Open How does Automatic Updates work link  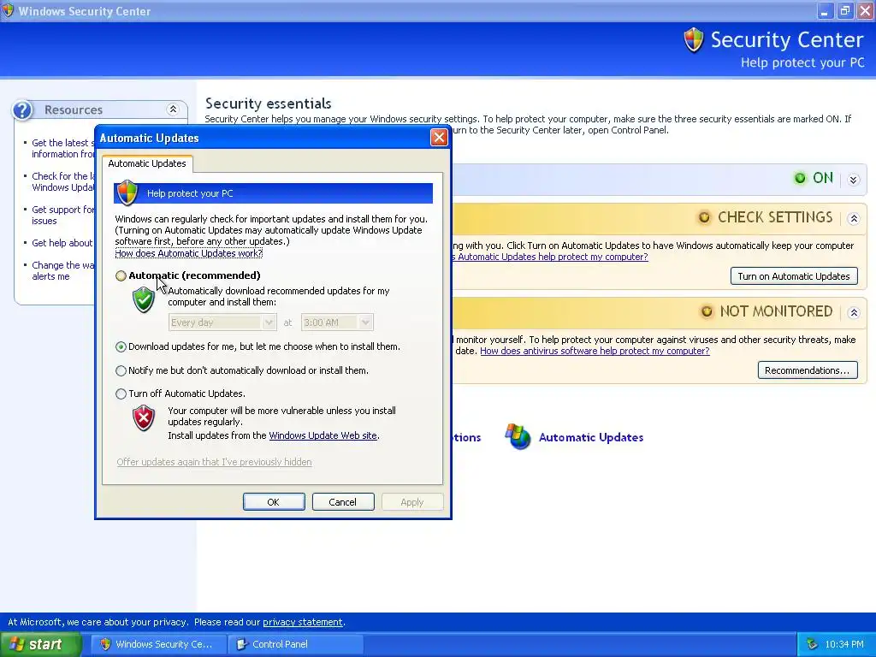click(x=189, y=253)
